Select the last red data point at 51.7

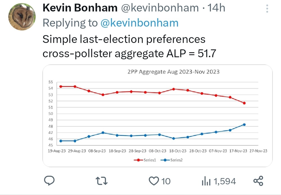244,103
